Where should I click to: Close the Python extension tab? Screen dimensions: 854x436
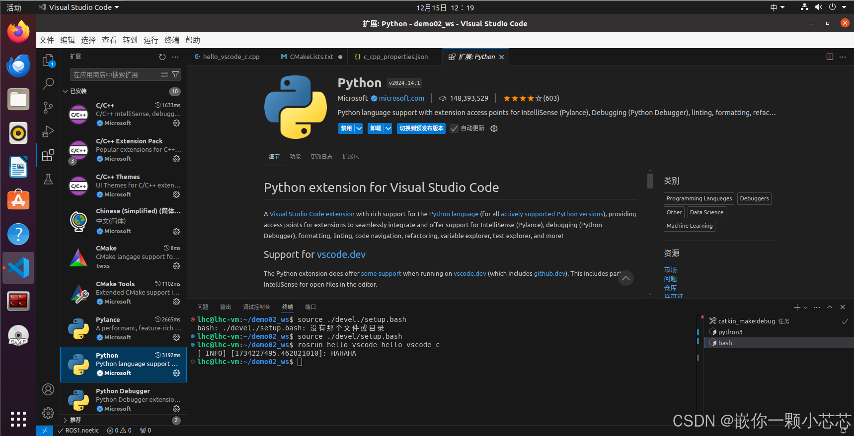(502, 57)
